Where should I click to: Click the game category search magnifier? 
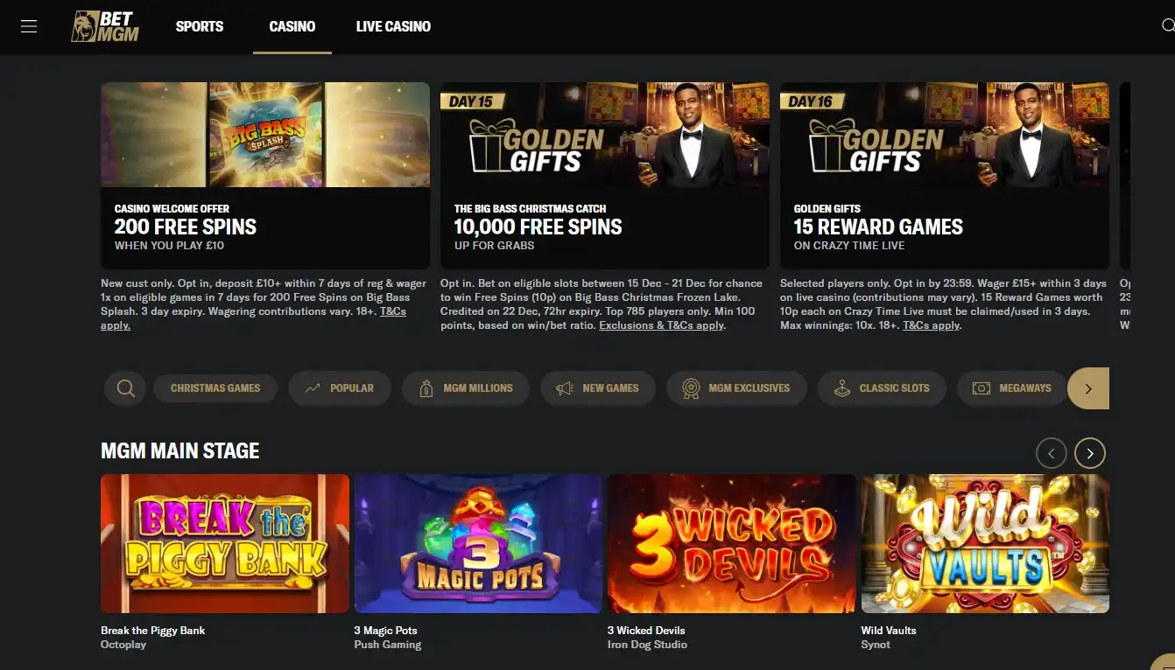(125, 388)
